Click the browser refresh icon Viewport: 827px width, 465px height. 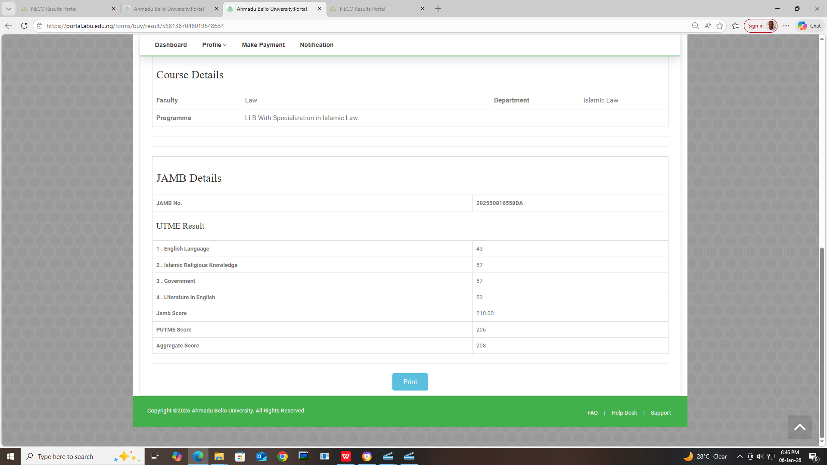pos(24,26)
